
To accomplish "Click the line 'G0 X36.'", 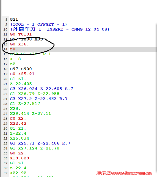I will point(19,44).
